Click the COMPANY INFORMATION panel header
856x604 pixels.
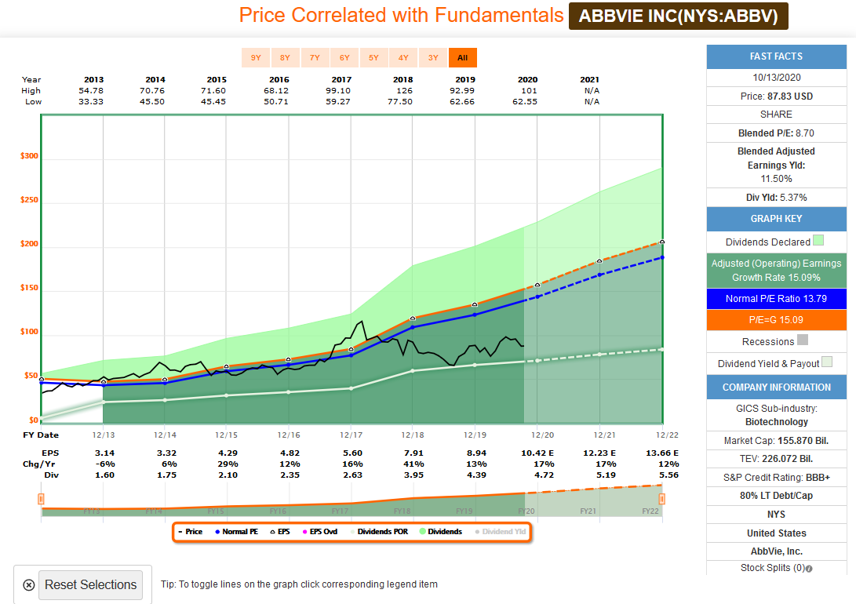(x=776, y=388)
